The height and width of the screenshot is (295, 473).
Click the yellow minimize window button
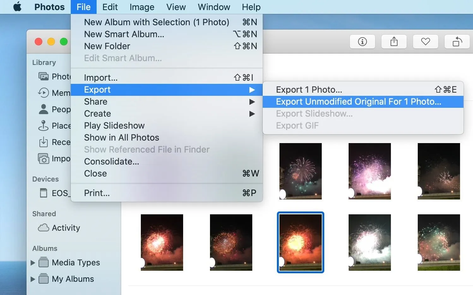pos(51,42)
